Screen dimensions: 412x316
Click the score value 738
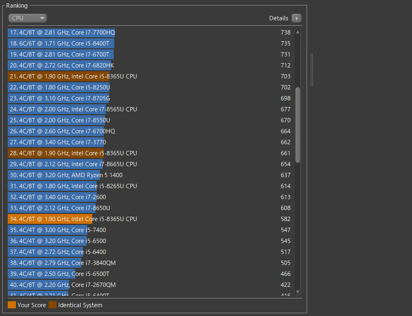click(285, 32)
